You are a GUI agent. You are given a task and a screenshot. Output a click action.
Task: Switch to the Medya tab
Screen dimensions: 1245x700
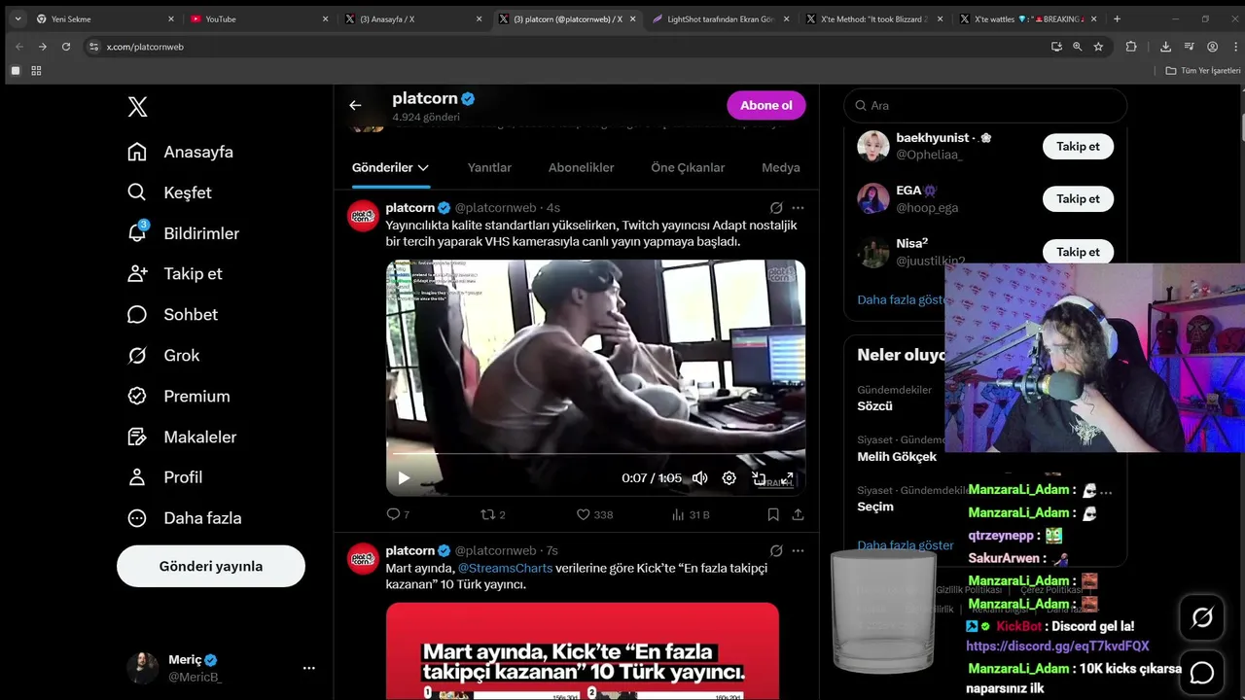[780, 167]
